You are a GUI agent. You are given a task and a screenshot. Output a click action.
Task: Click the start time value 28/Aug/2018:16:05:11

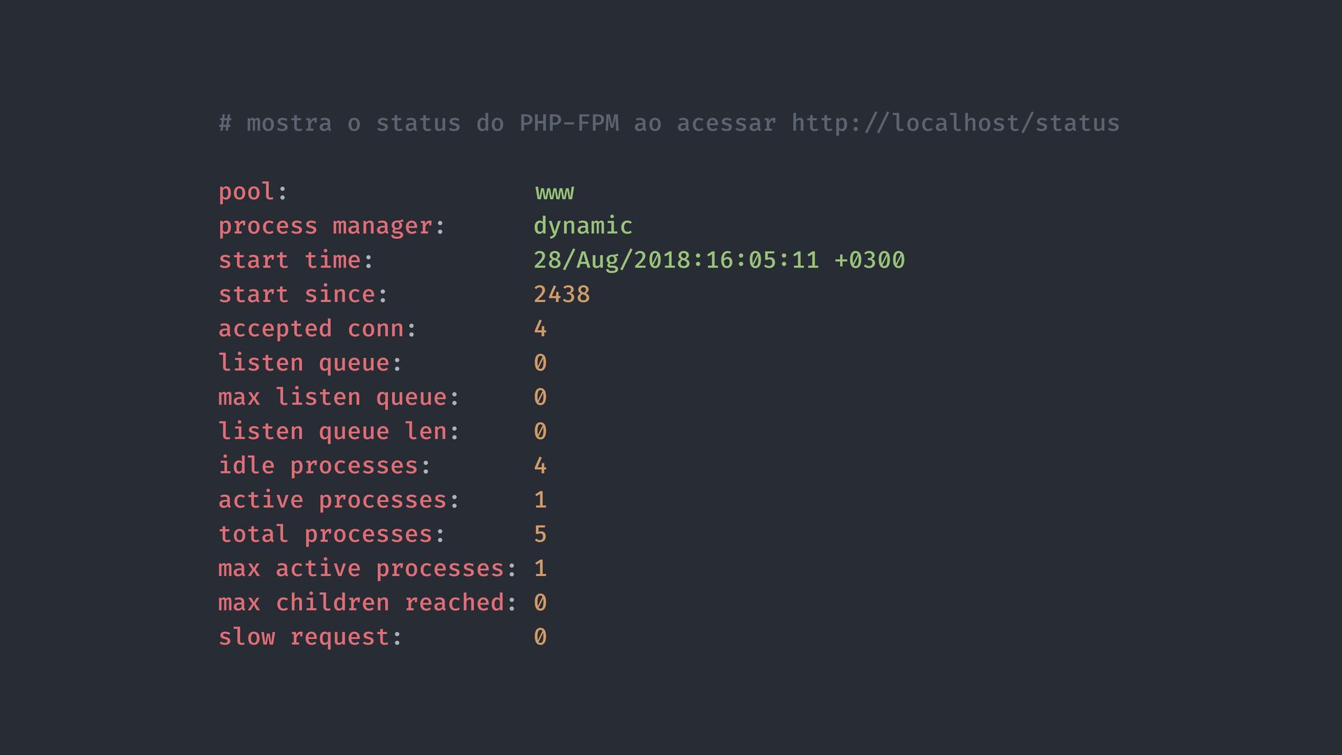pos(676,260)
